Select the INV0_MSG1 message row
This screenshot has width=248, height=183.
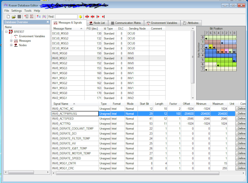108,58
